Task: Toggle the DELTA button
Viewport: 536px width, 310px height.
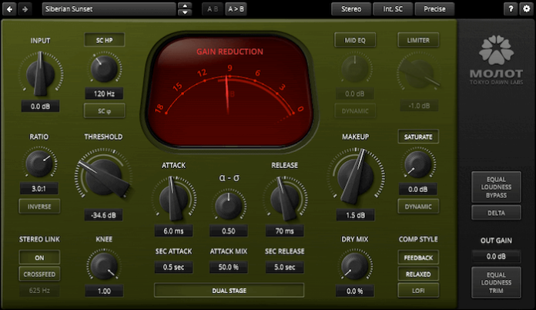Action: click(x=497, y=213)
